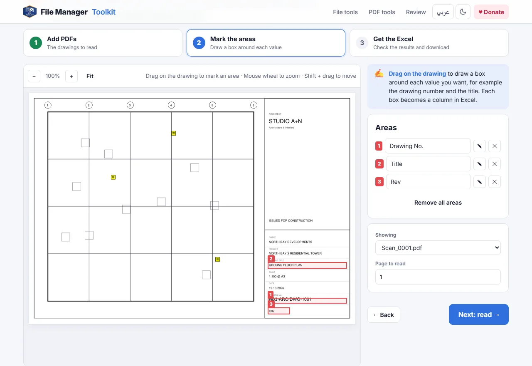Remove the Title area
Image resolution: width=532 pixels, height=366 pixels.
(495, 164)
